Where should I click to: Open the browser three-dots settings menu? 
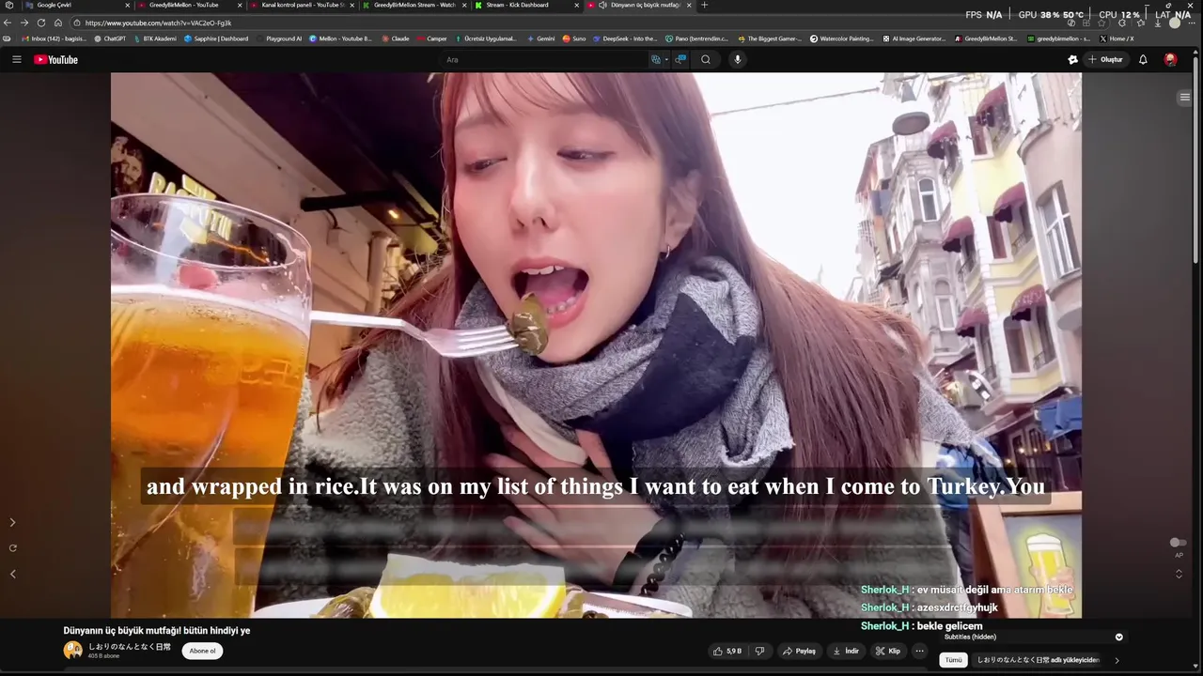[x=1194, y=23]
